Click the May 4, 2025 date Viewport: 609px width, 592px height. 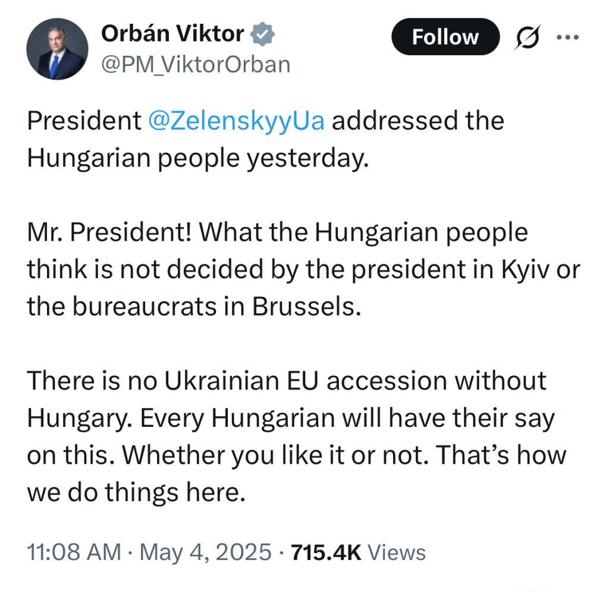click(205, 552)
